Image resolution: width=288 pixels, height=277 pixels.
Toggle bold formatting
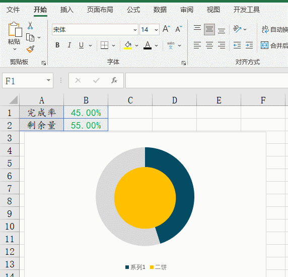click(57, 45)
